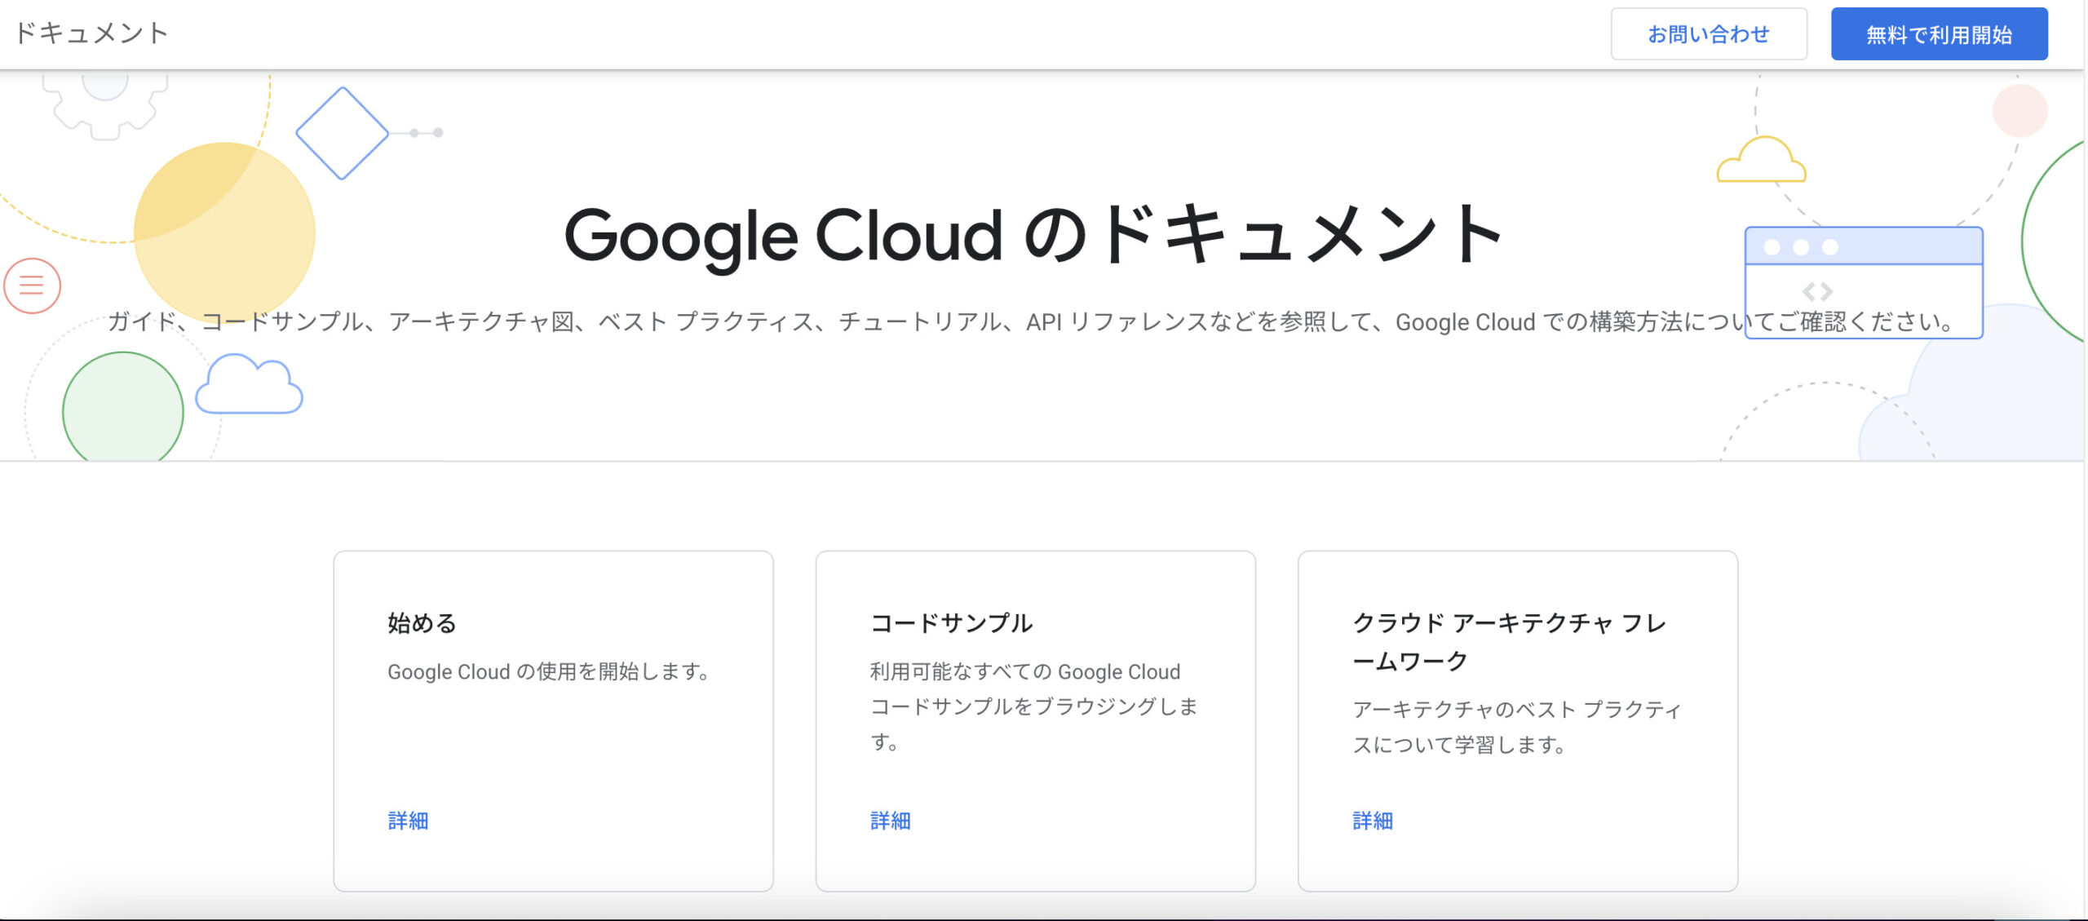
Task: Click text Google Cloud の使用を開始します。
Action: (x=549, y=672)
